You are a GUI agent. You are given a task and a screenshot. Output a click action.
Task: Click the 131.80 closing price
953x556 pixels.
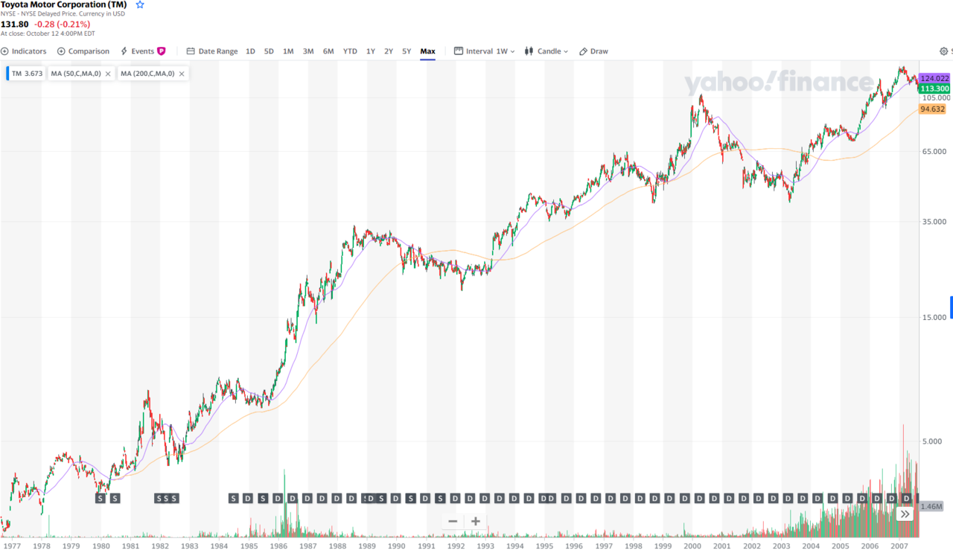coord(14,24)
